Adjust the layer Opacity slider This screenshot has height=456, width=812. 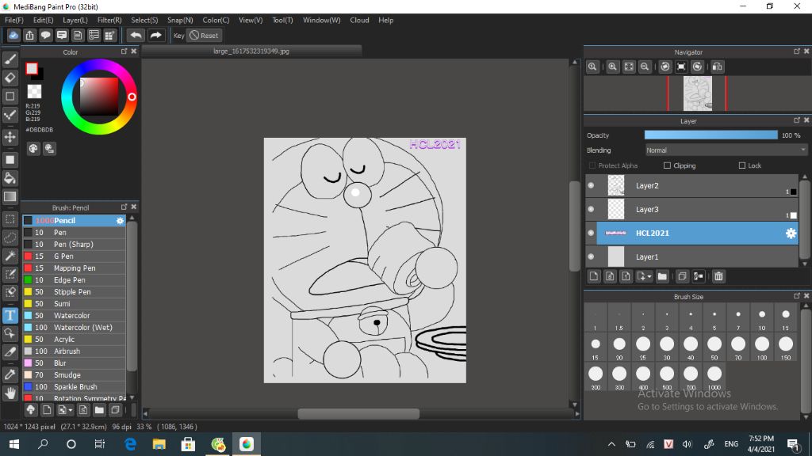tap(710, 135)
